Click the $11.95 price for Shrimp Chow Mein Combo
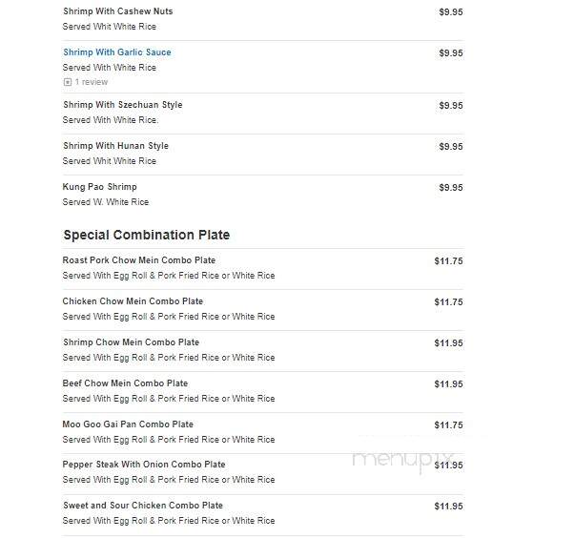 [448, 343]
